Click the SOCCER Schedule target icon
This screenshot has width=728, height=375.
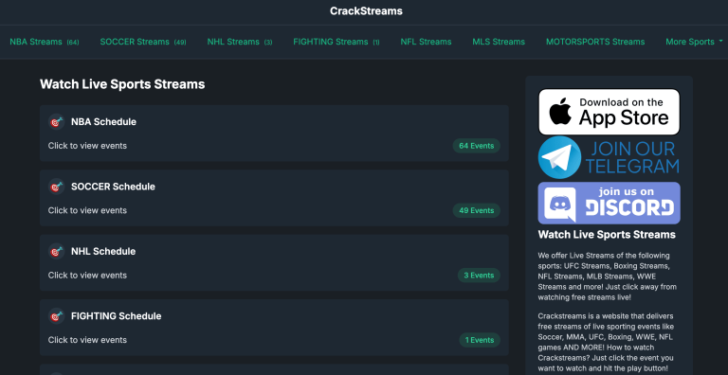pos(56,187)
